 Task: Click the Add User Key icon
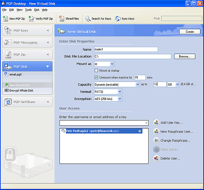pyautogui.click(x=156, y=122)
